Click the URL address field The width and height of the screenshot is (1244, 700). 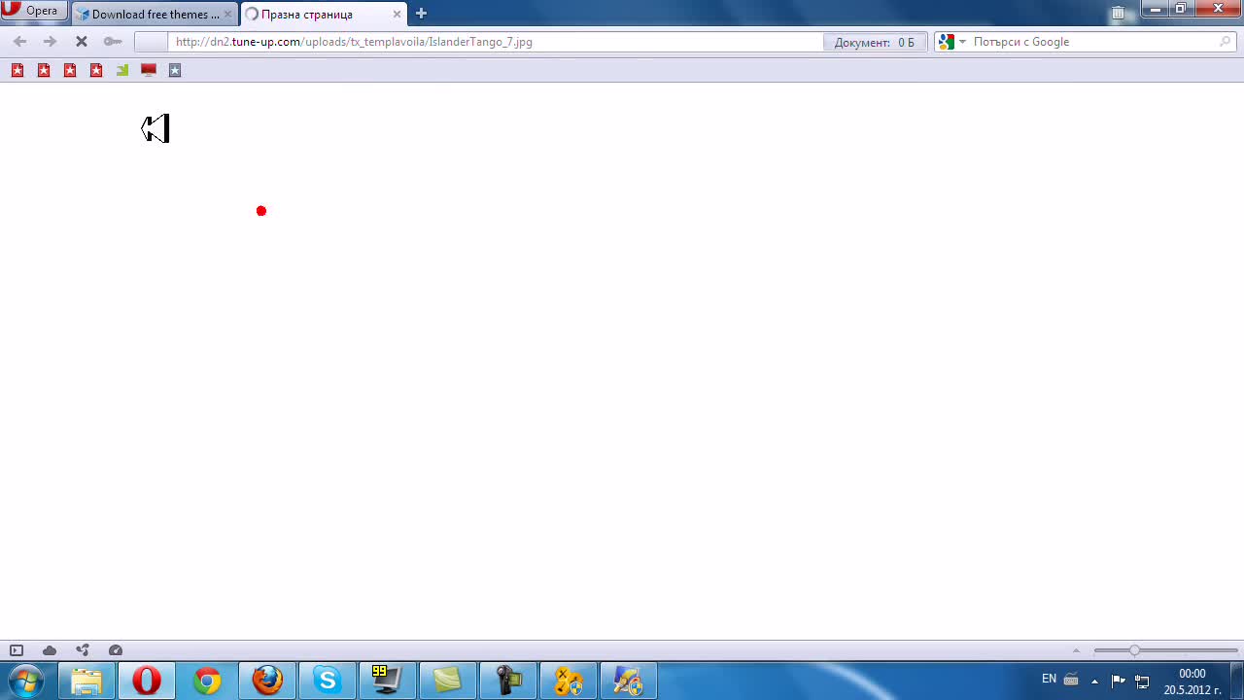pos(496,42)
